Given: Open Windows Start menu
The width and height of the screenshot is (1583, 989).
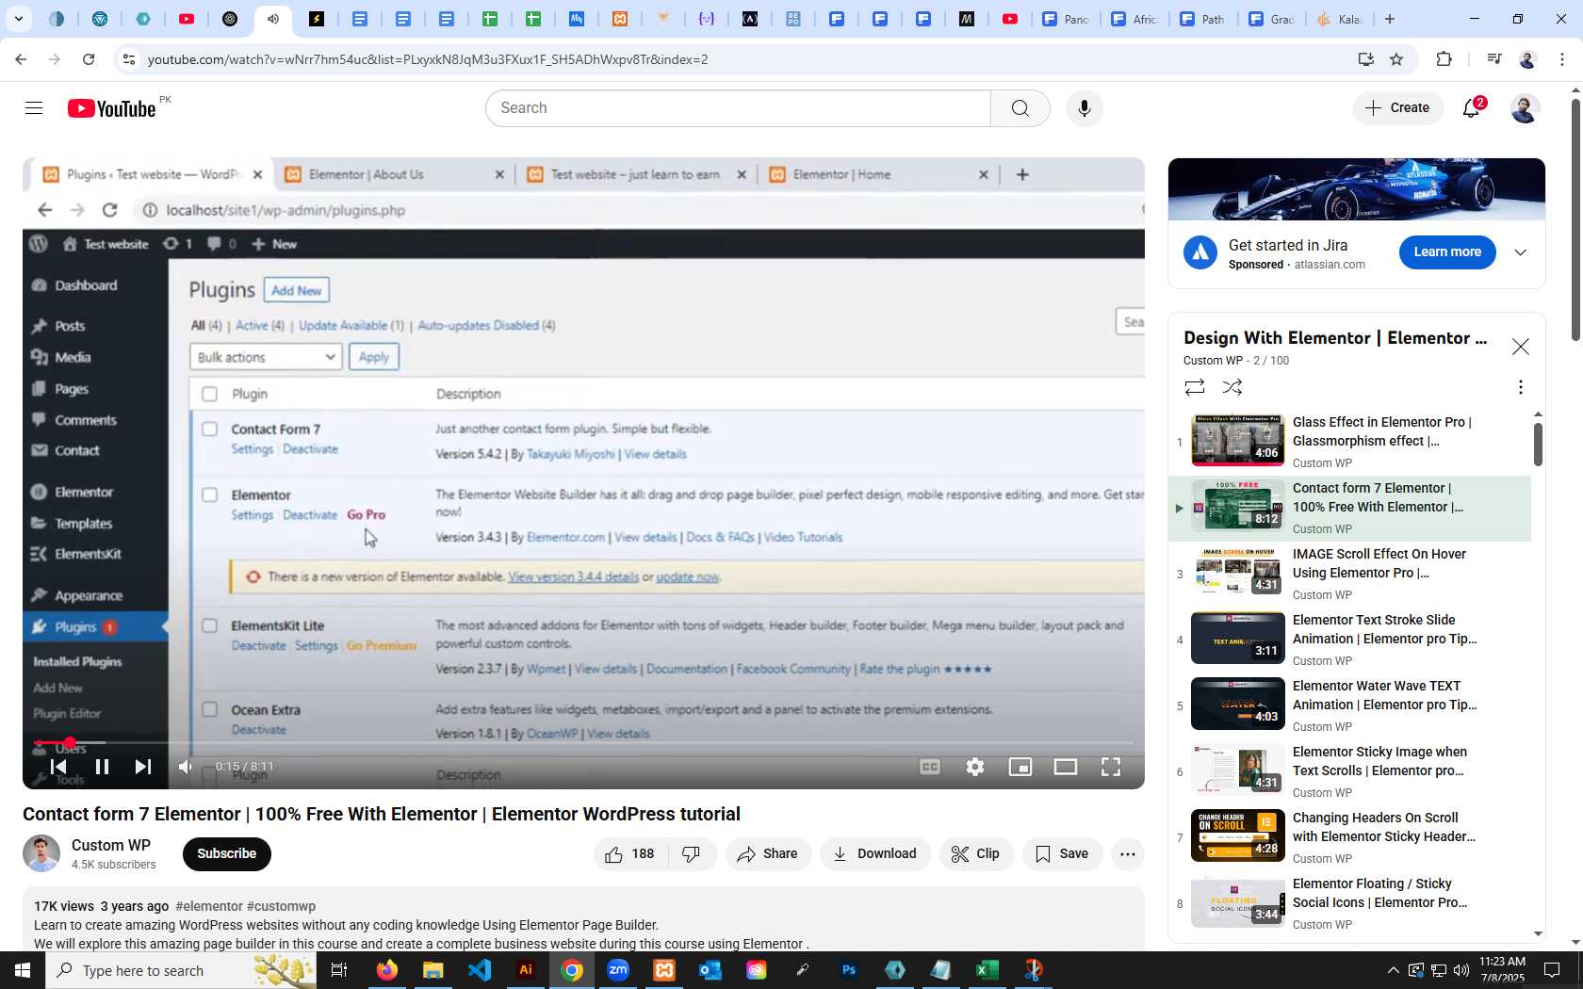Looking at the screenshot, I should 23,970.
